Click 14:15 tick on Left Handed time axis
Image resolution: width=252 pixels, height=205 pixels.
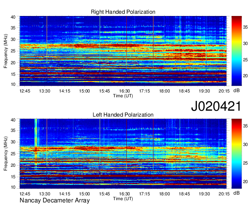pos(64,194)
